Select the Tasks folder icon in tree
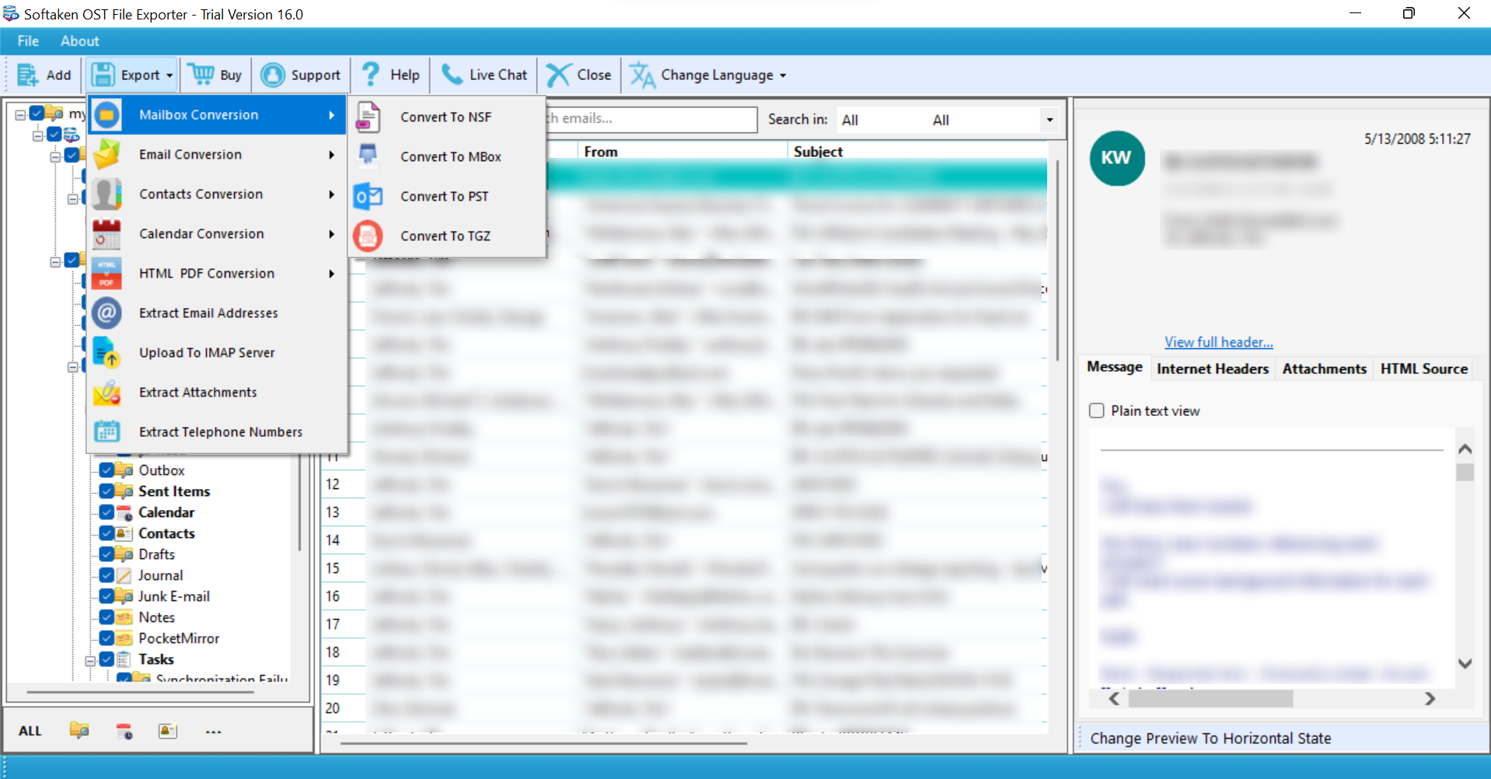Image resolution: width=1491 pixels, height=779 pixels. click(124, 659)
